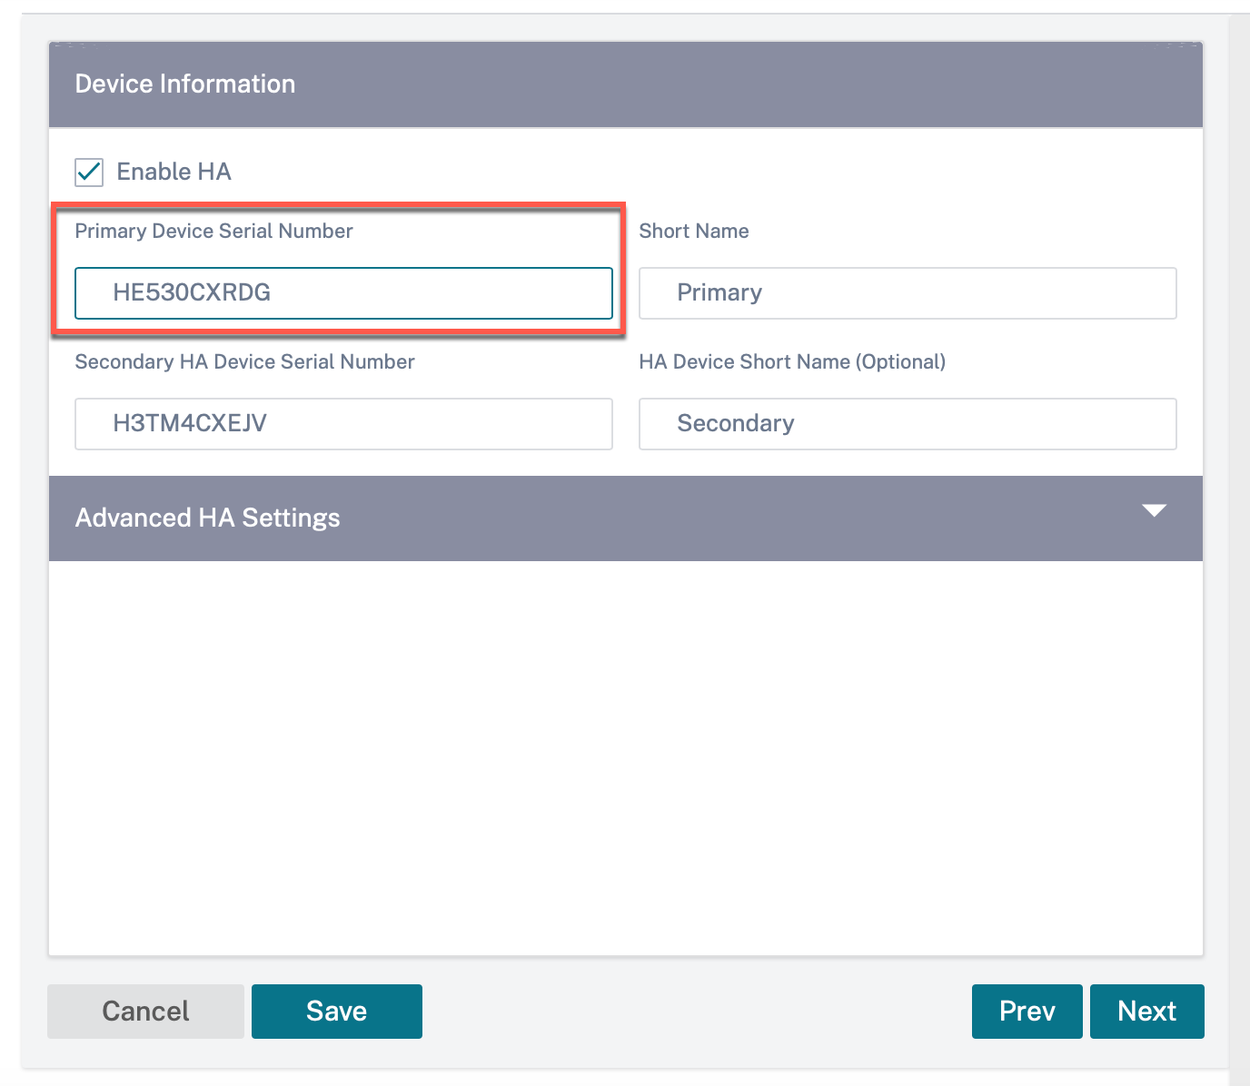Select the HA Device Short Name field

coord(908,424)
